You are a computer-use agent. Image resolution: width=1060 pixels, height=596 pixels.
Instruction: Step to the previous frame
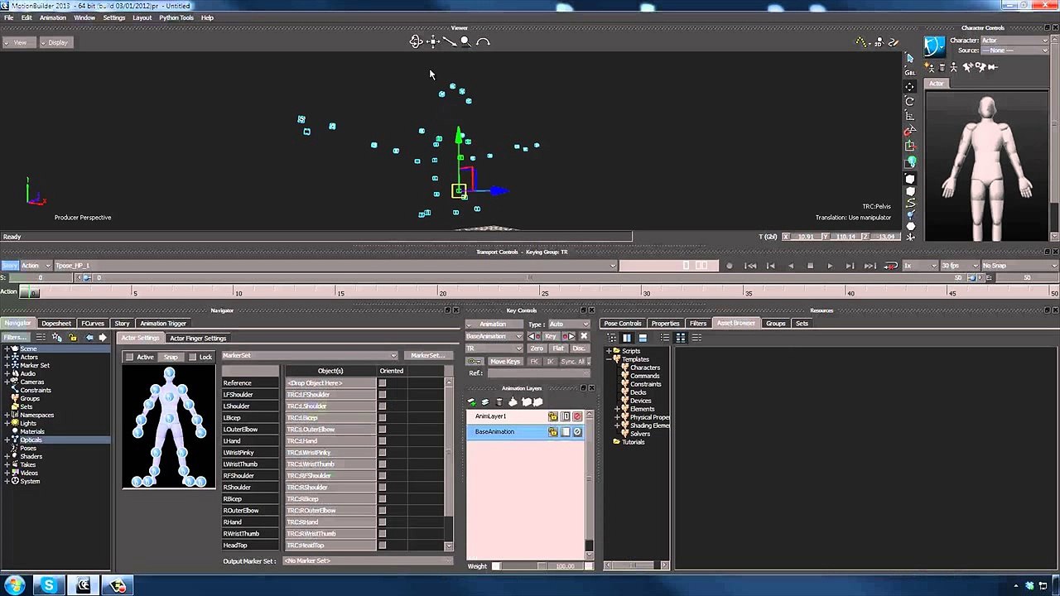click(x=770, y=266)
